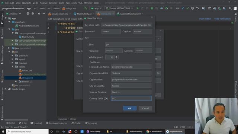The height and width of the screenshot is (134, 238).
Task: Click the Organizational Unit field
Action: click(131, 73)
